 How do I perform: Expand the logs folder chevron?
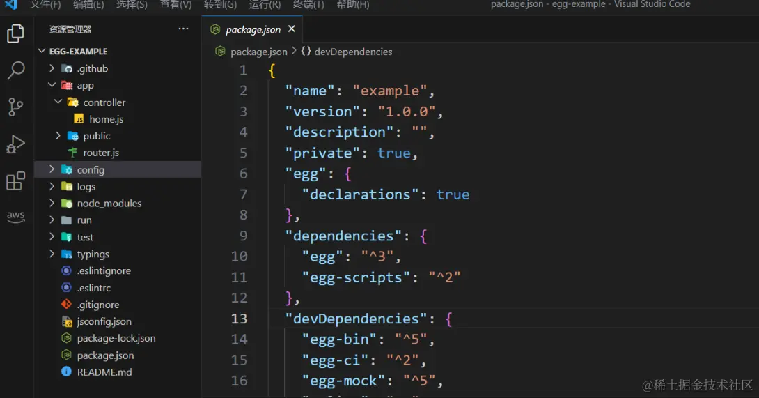[52, 186]
